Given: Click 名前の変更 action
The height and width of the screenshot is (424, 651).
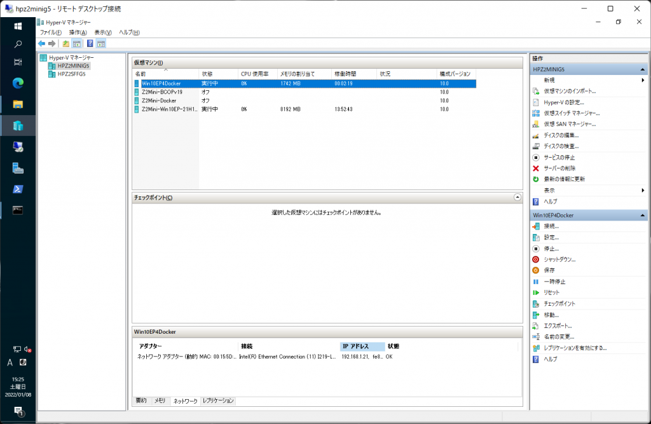Looking at the screenshot, I should click(x=559, y=337).
